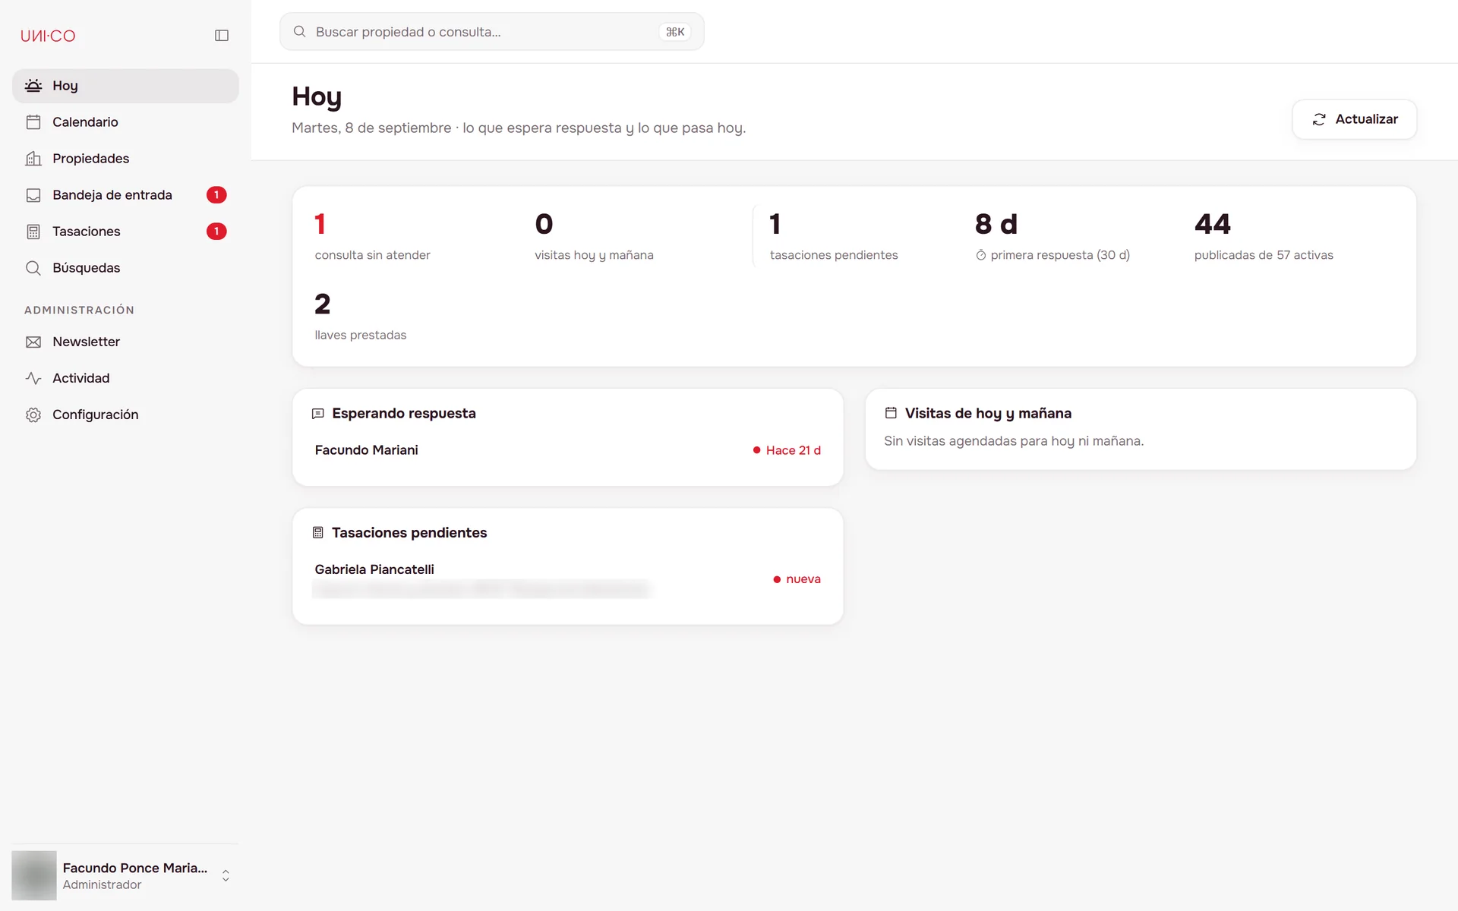
Task: Go to Búsquedas
Action: coord(125,268)
